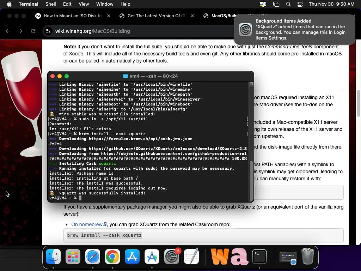361x271 pixels.
Task: Click the Wine glass logo on the page
Action: (x=21, y=104)
